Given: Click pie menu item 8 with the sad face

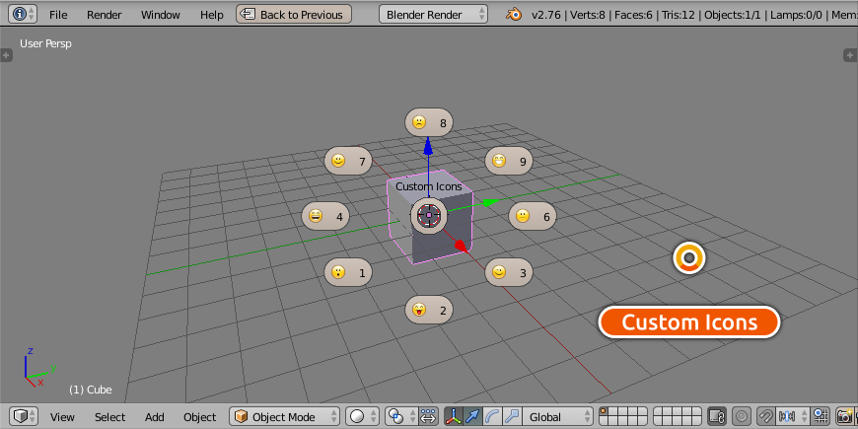Looking at the screenshot, I should coord(429,123).
